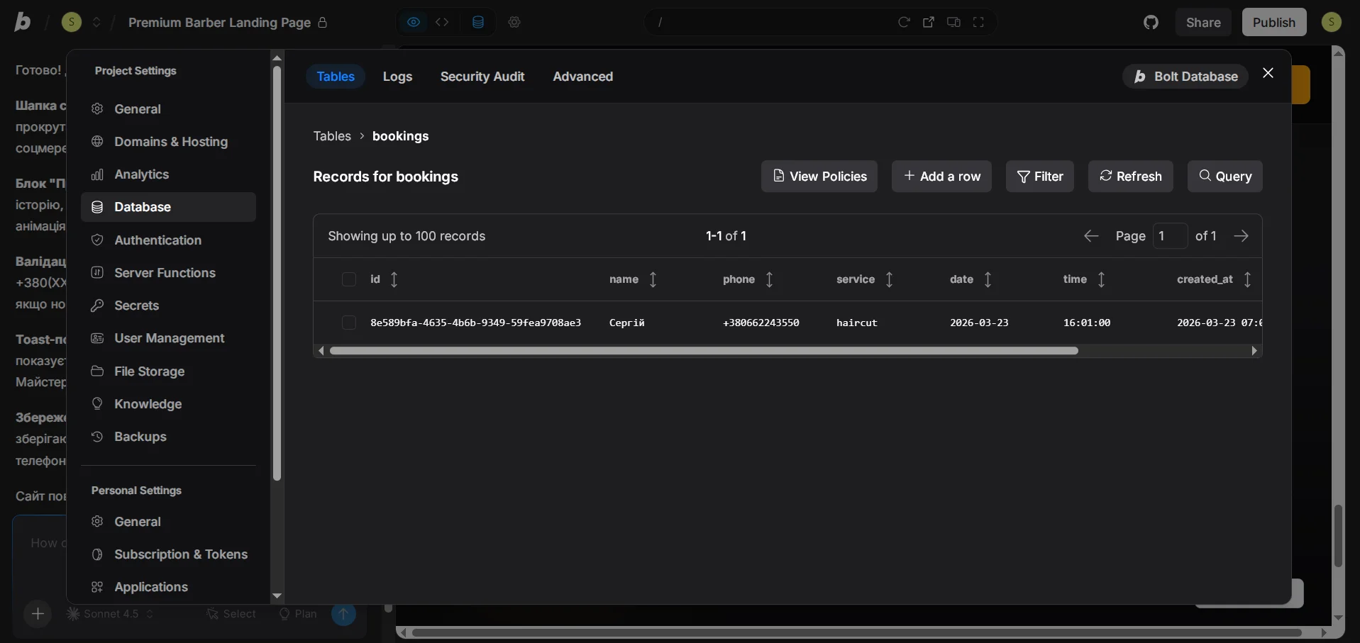Refresh the site preview

click(x=904, y=22)
